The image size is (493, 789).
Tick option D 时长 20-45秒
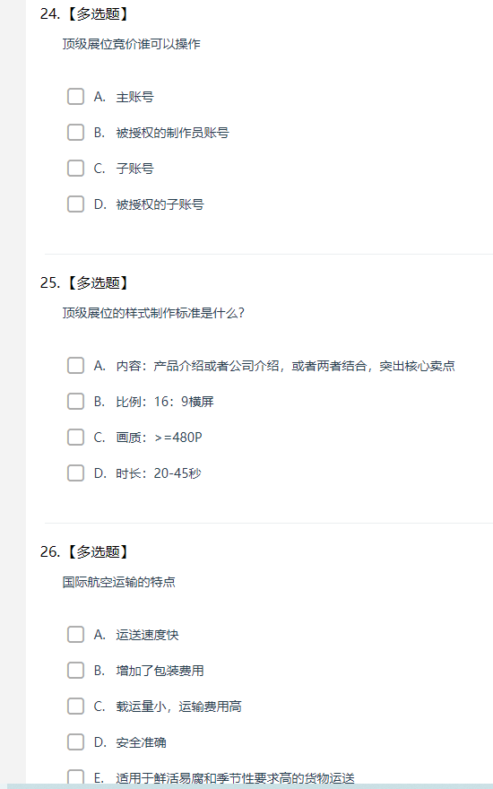pos(75,473)
